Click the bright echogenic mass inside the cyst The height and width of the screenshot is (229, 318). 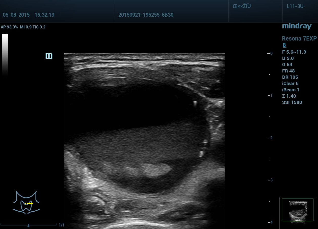coord(156,169)
